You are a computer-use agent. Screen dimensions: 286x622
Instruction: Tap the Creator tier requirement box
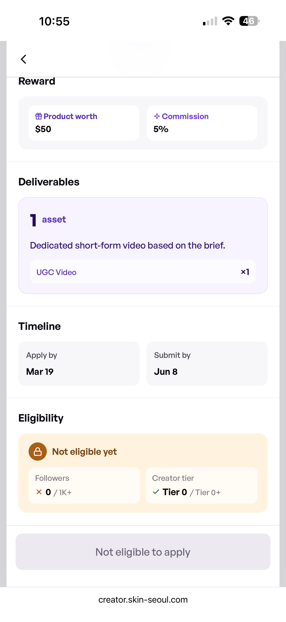[x=201, y=485]
